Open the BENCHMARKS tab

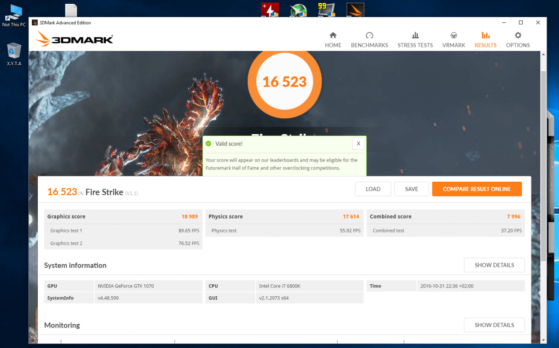(x=369, y=40)
